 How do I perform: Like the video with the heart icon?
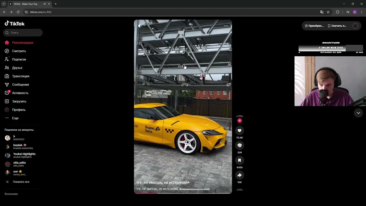(x=240, y=130)
